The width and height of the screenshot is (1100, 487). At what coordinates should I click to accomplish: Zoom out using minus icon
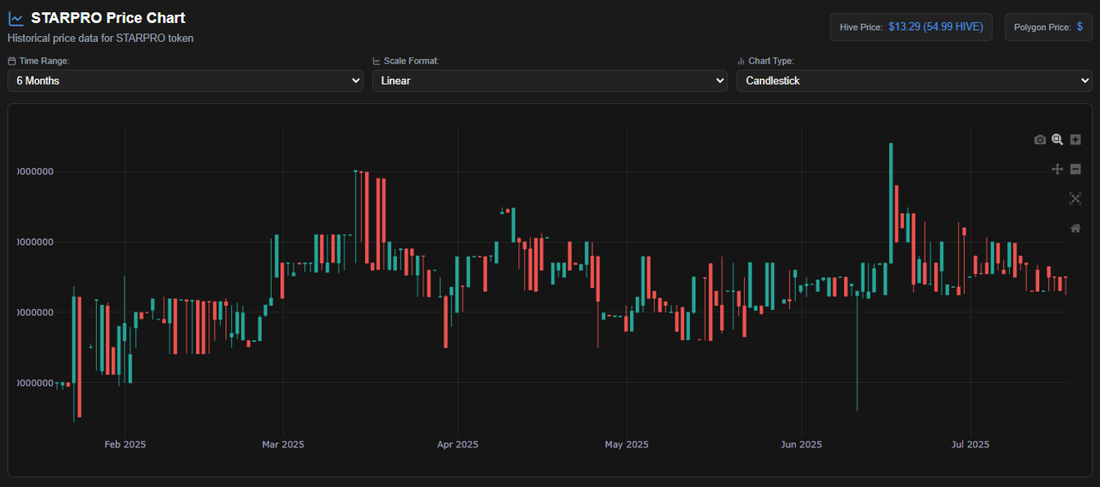coord(1075,169)
